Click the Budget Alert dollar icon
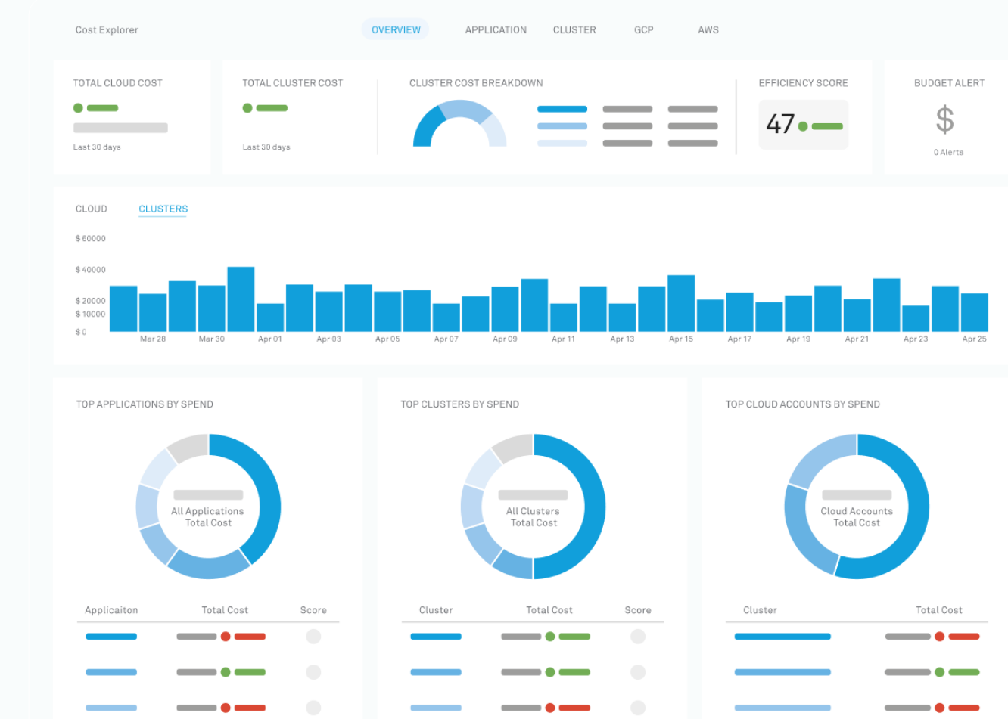The height and width of the screenshot is (719, 1008). [x=944, y=119]
